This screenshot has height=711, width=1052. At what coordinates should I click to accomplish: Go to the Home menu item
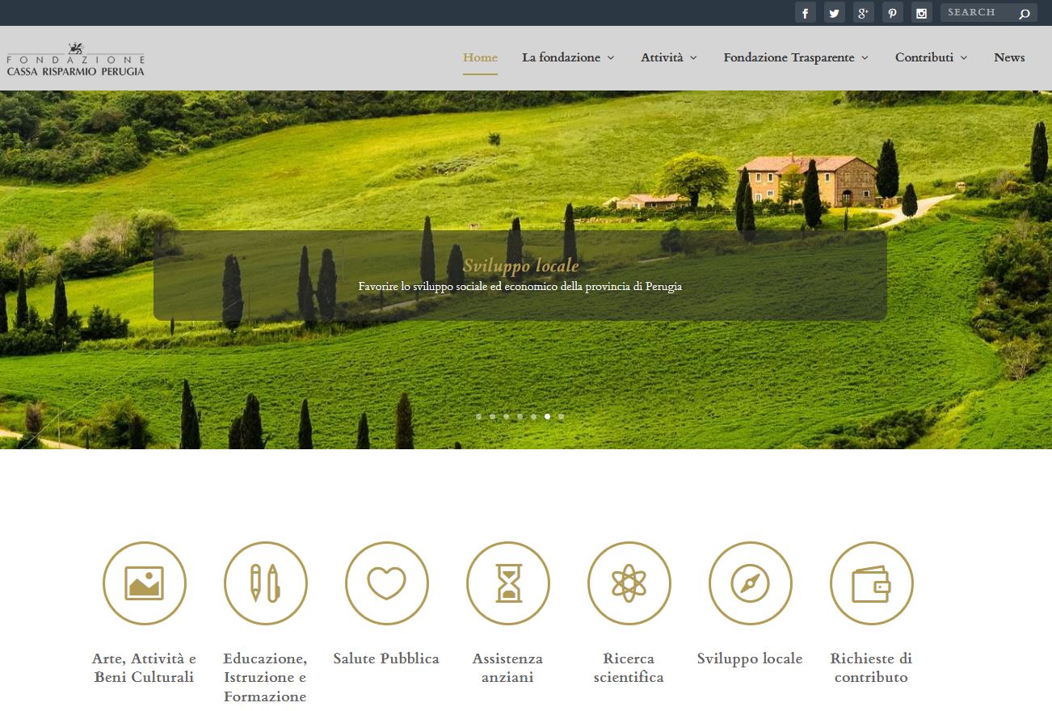pos(480,57)
